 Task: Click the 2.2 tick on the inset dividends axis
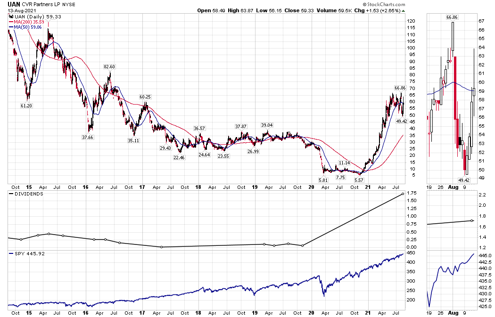(x=482, y=195)
